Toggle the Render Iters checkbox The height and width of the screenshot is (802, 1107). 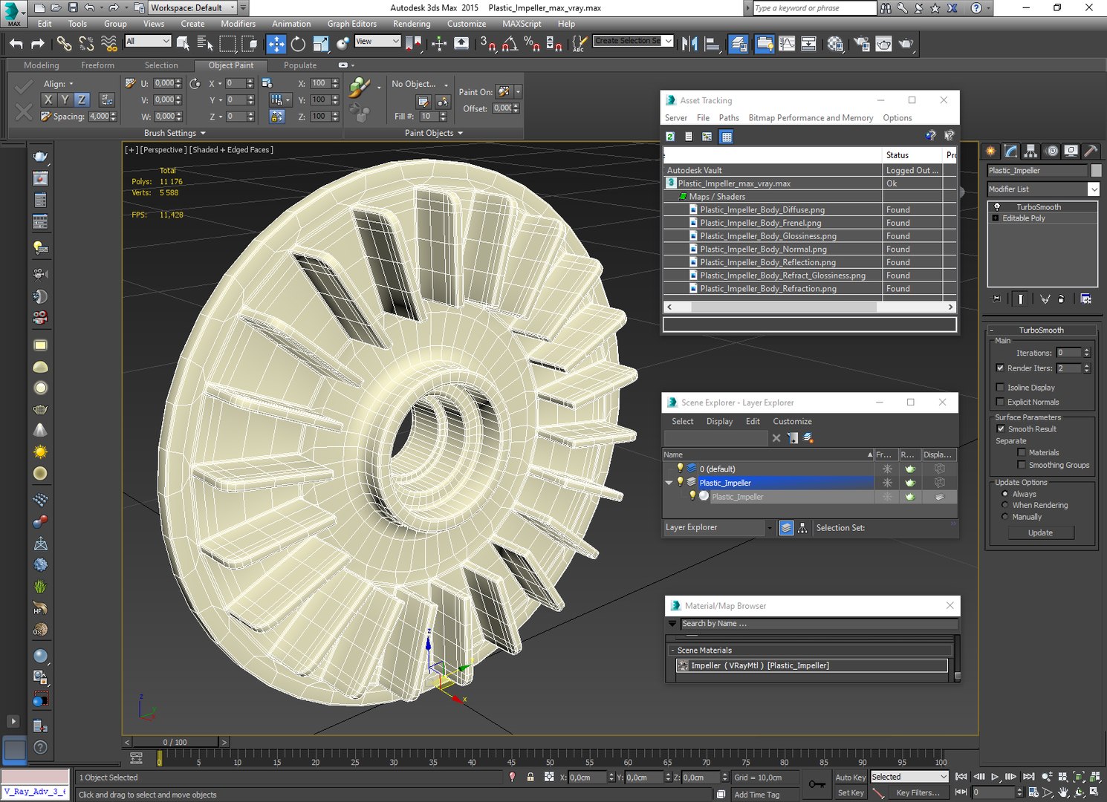click(x=1000, y=368)
